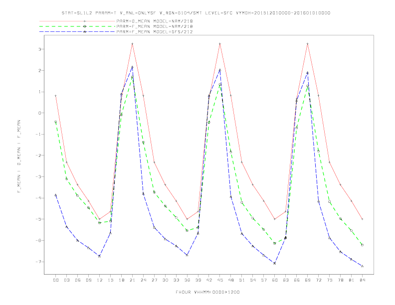Click x-axis tick label 36
Screen dimensions: 395x305
187,280
